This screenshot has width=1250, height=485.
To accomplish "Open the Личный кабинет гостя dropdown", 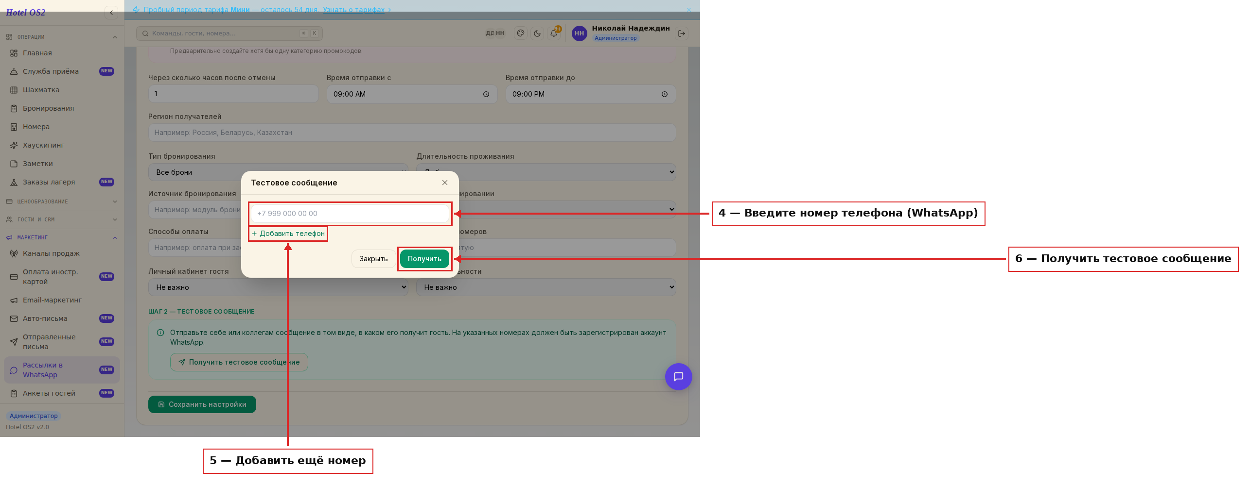I will point(278,287).
